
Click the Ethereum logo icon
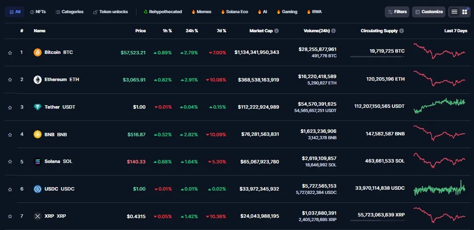37,79
